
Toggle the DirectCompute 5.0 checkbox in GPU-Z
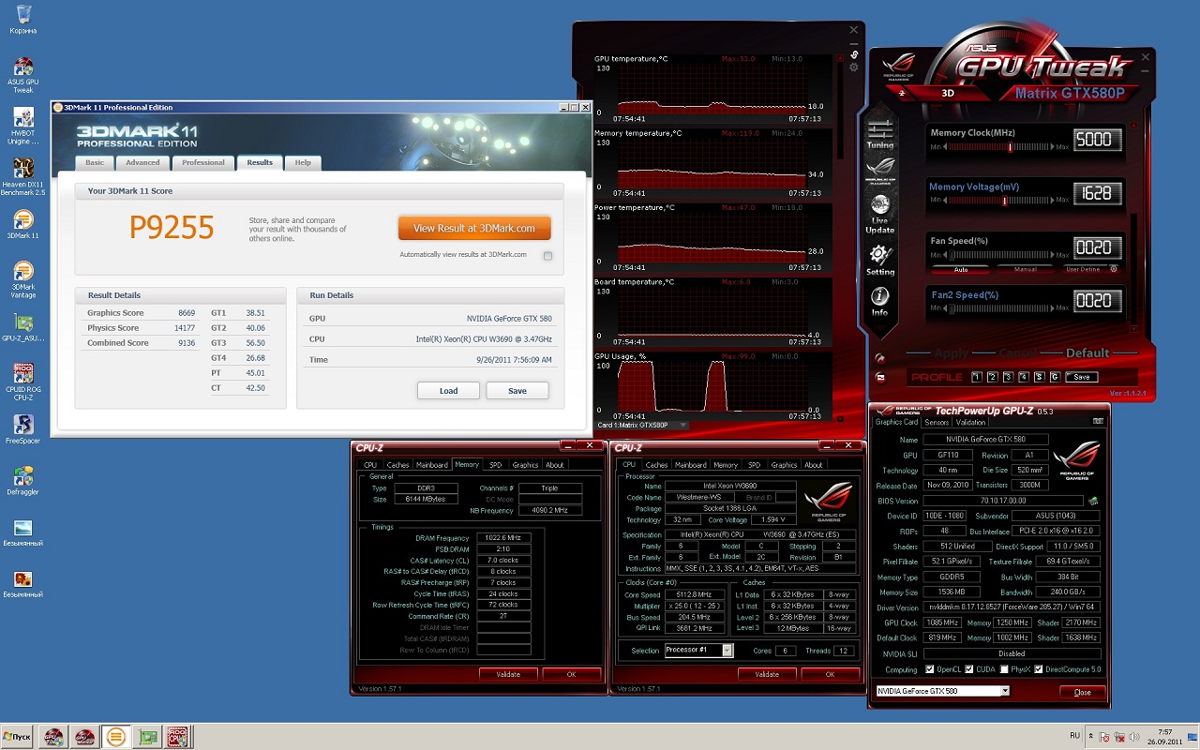click(x=1041, y=669)
